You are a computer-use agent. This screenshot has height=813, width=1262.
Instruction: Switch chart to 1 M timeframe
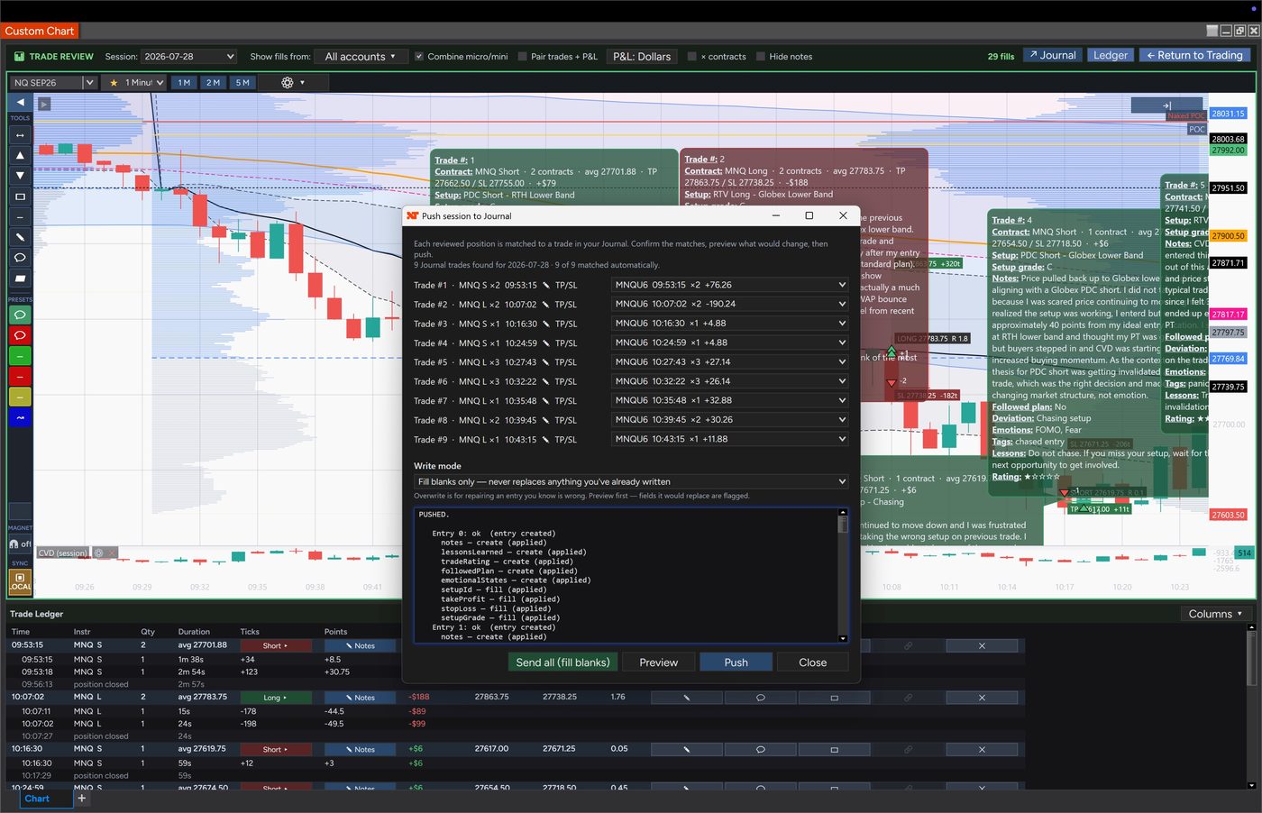184,82
